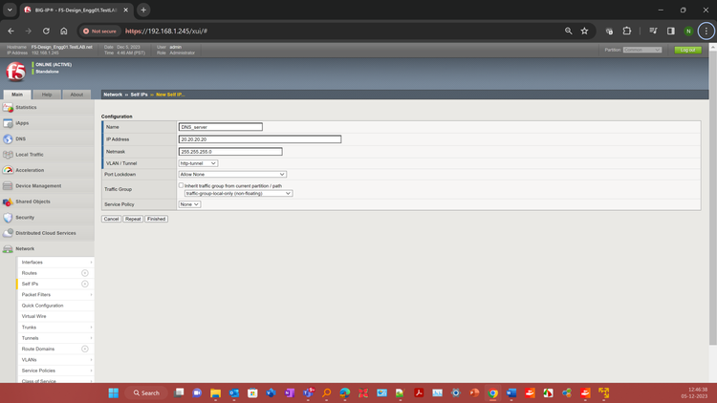Click plus icon next to Self IPs
Image resolution: width=717 pixels, height=403 pixels.
click(x=84, y=284)
